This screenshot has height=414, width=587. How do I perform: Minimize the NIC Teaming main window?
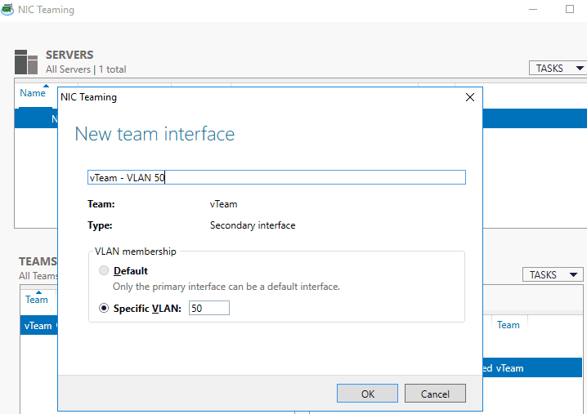pyautogui.click(x=533, y=9)
